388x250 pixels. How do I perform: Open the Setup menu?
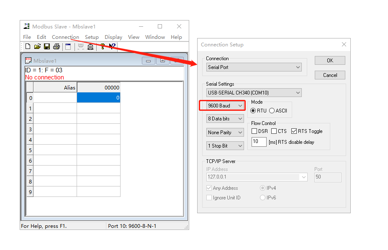tap(92, 37)
